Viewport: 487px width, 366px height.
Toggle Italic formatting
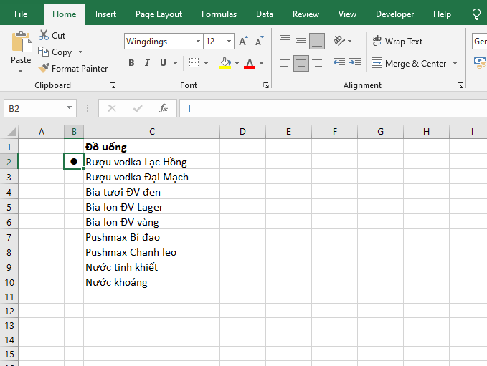click(147, 63)
